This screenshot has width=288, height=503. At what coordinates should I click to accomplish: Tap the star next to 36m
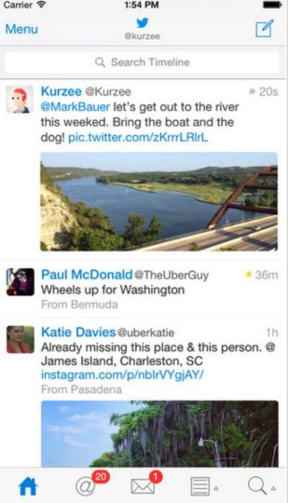pyautogui.click(x=248, y=275)
